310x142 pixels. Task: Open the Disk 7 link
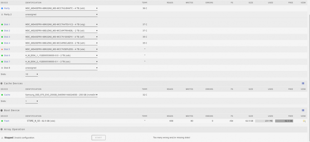(x=7, y=62)
